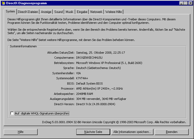The width and height of the screenshot is (194, 139).
Task: Open the Anzeige tab
Action: [x=46, y=12]
